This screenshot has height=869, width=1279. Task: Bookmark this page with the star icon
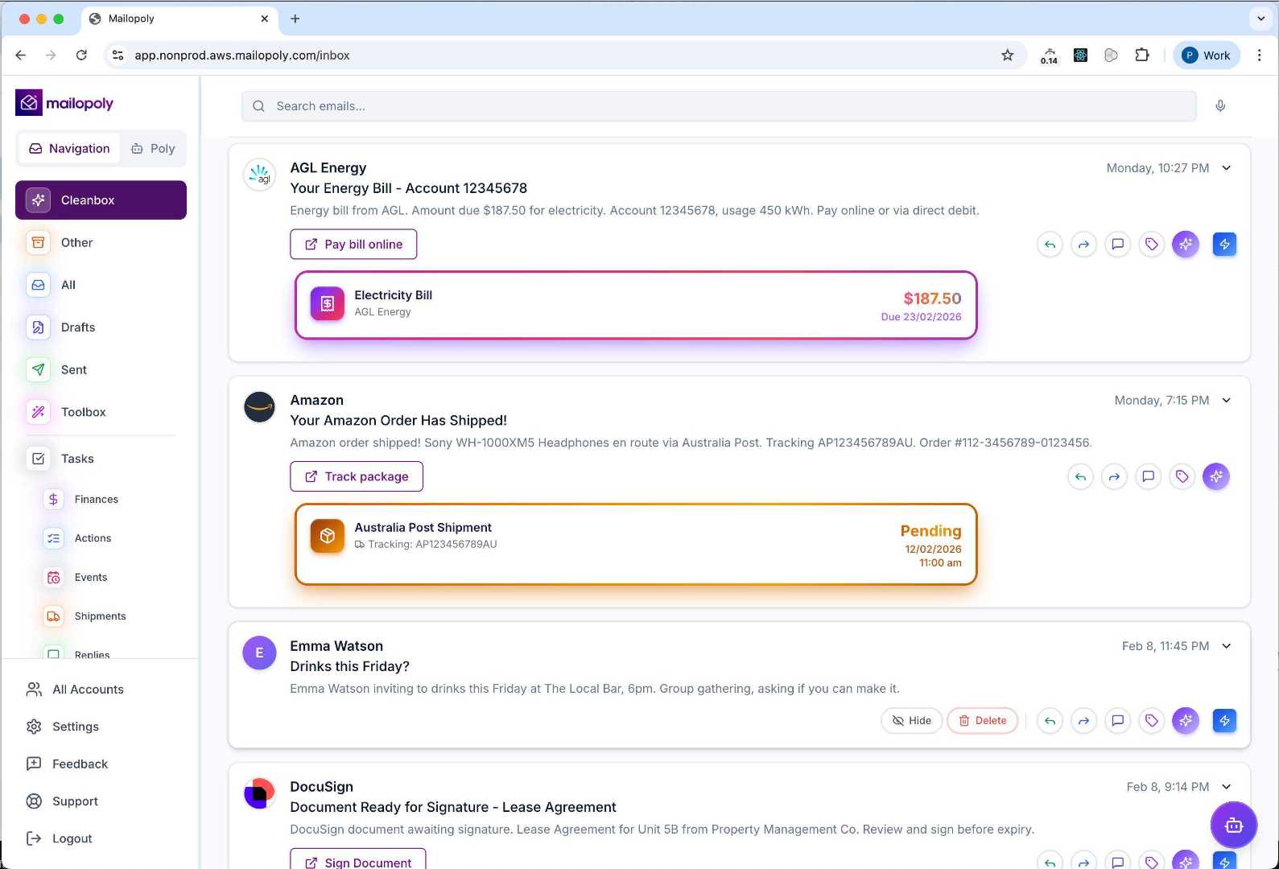pos(1007,56)
